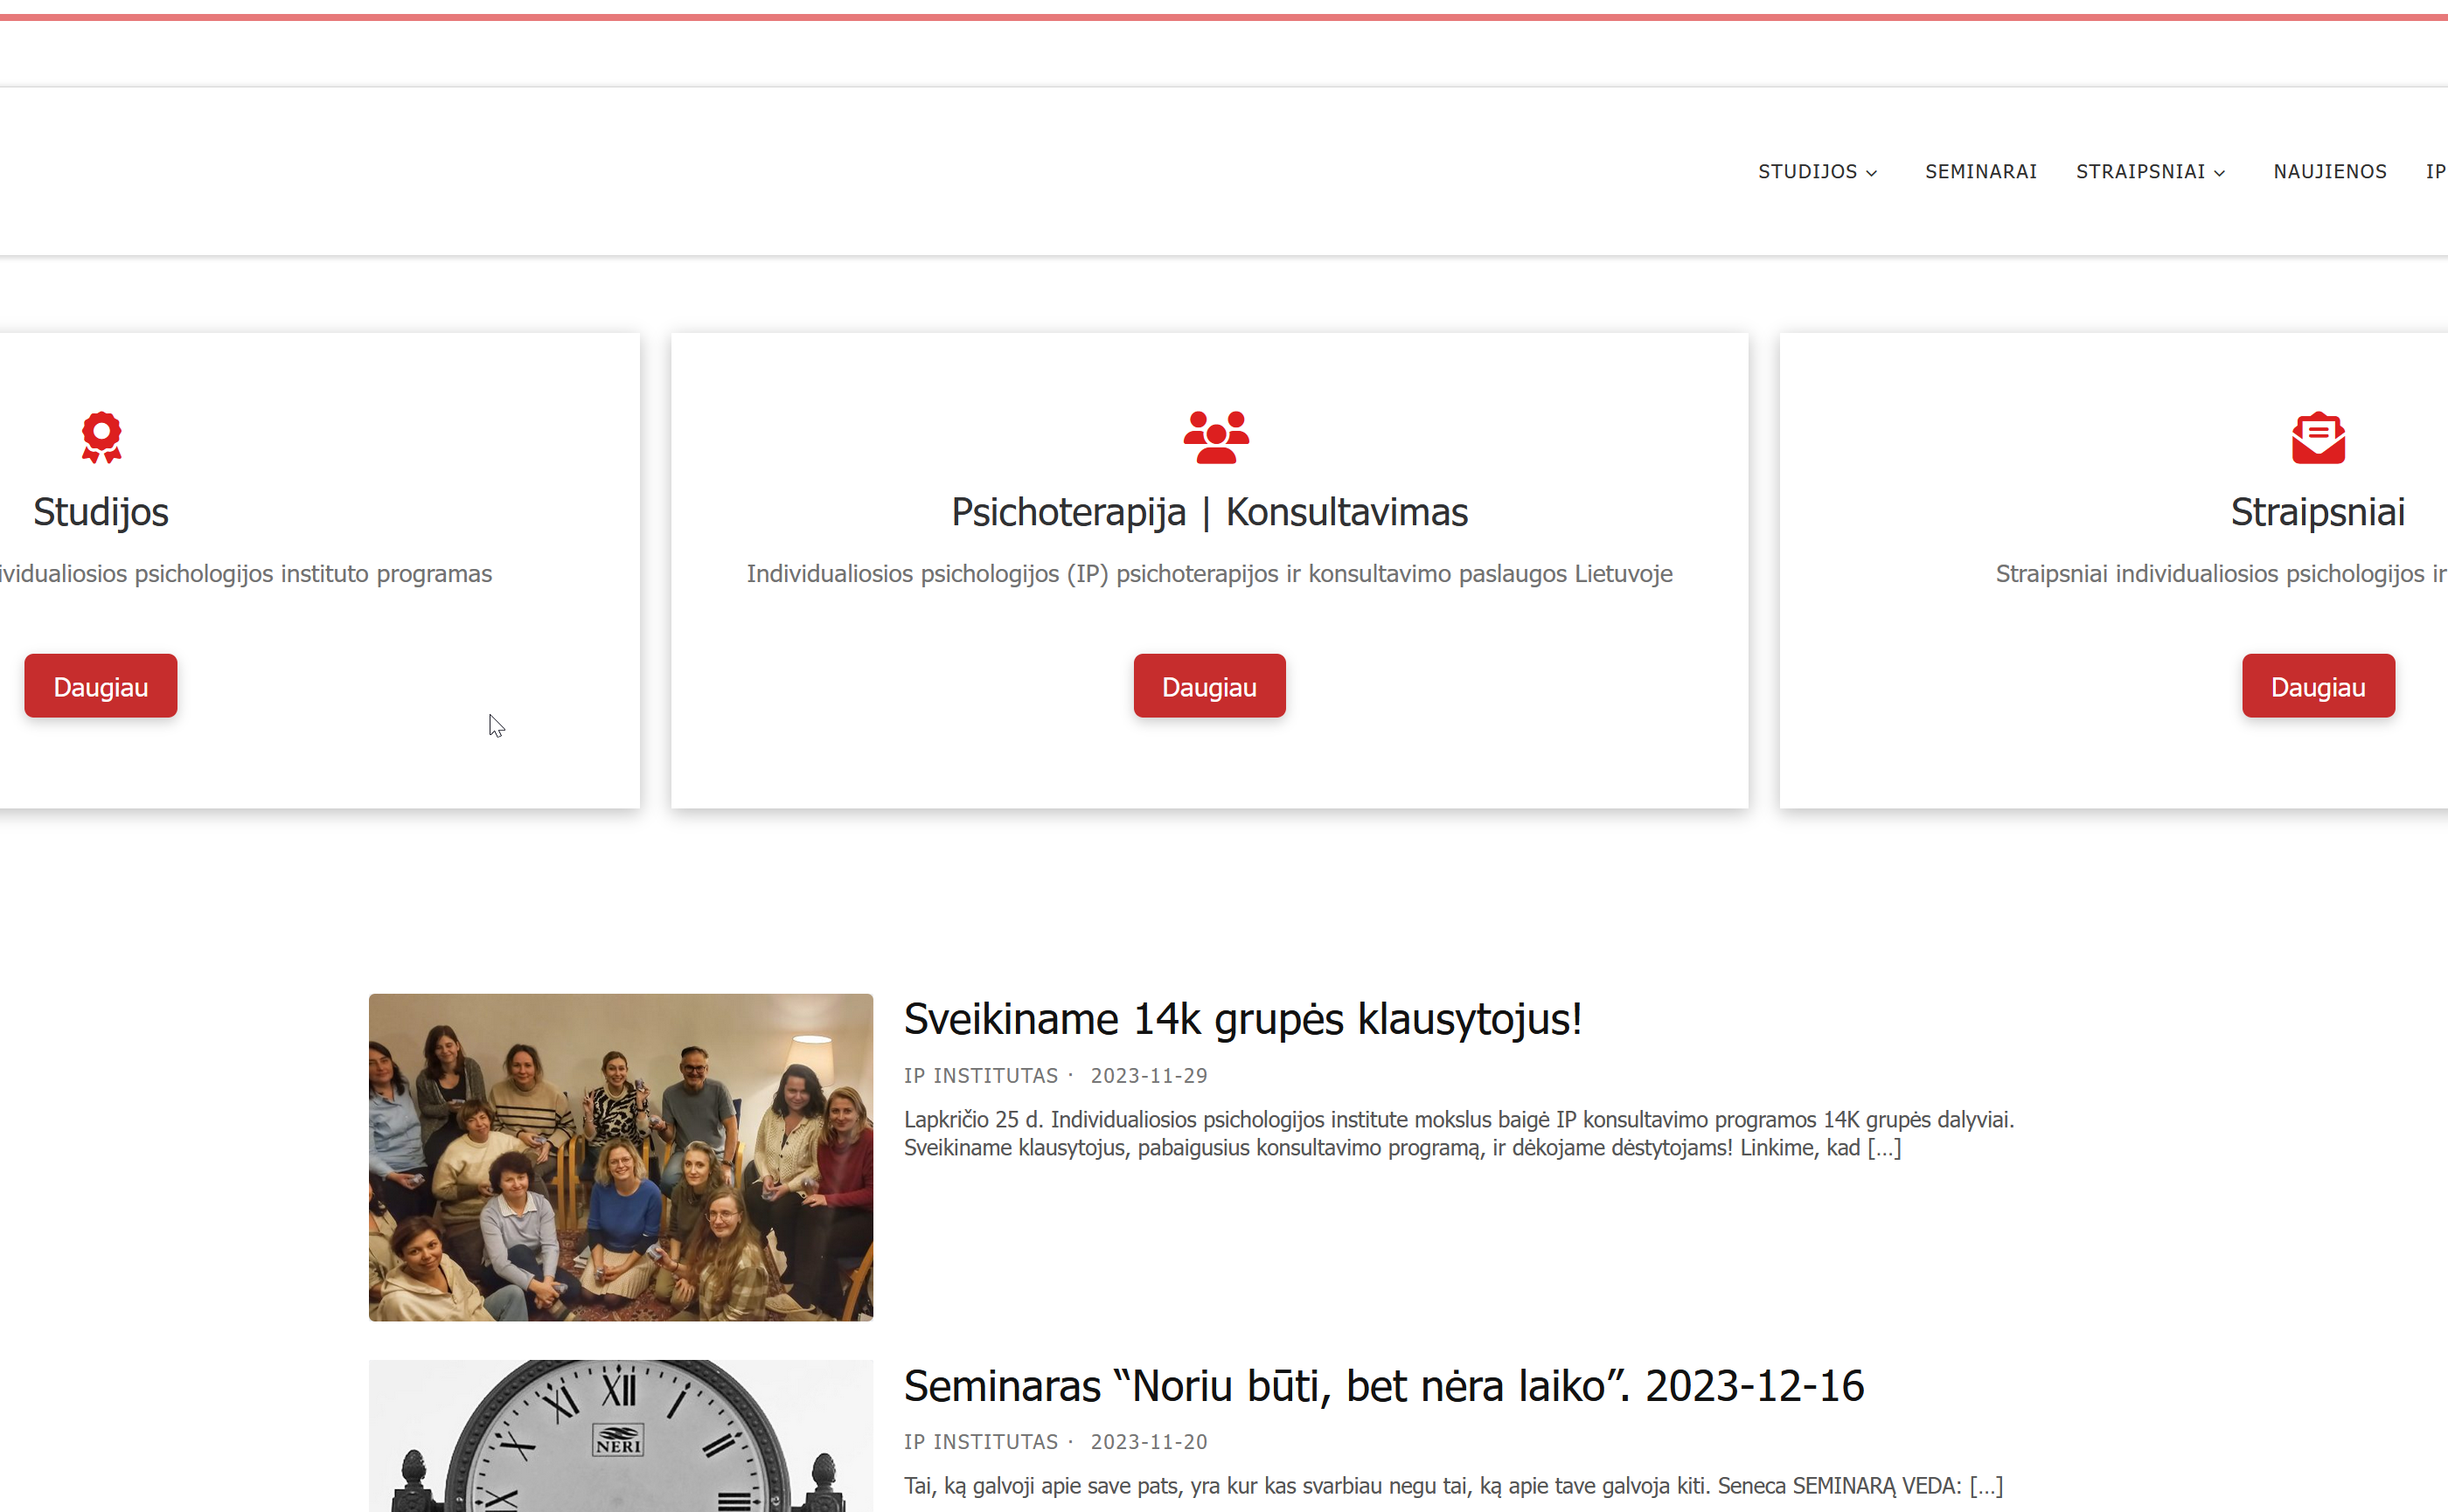Image resolution: width=2448 pixels, height=1512 pixels.
Task: Click the Psichoterapija group people icon
Action: 1215,437
